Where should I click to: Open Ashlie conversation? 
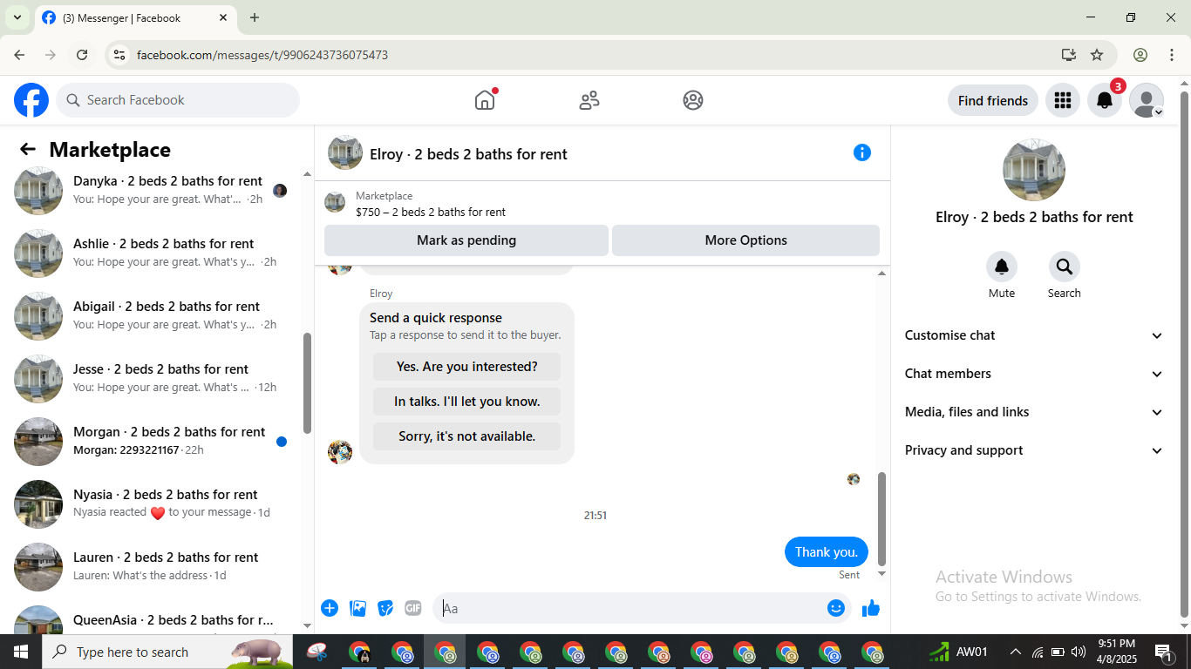[154, 253]
